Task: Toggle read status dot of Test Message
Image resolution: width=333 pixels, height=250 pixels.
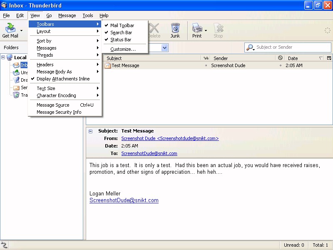Action: coord(206,65)
